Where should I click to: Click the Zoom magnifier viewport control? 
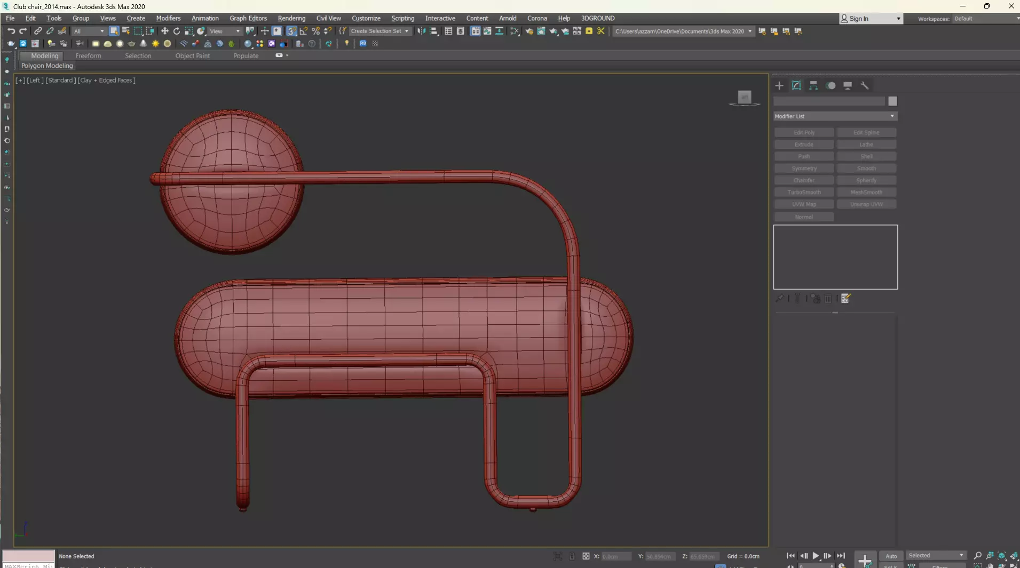pyautogui.click(x=978, y=556)
